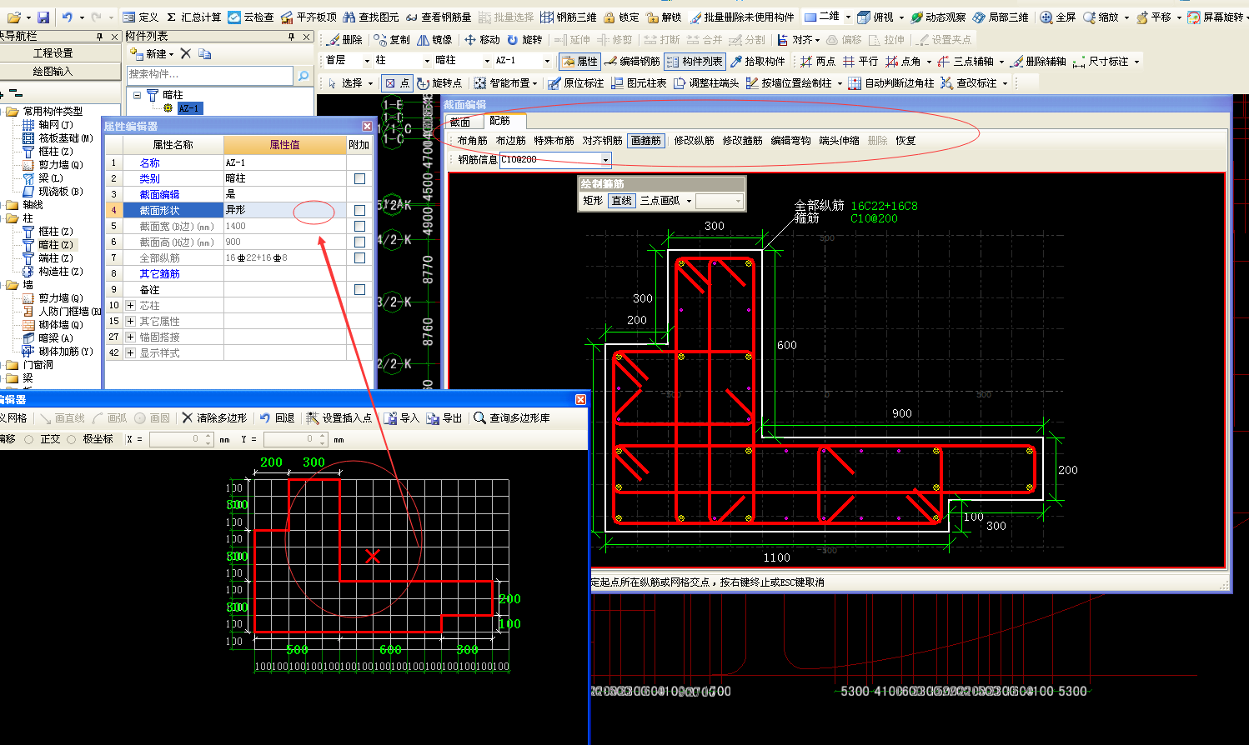Image resolution: width=1249 pixels, height=745 pixels.
Task: Tick 附加 checkbox for 全部纵筋 row
Action: 359,257
